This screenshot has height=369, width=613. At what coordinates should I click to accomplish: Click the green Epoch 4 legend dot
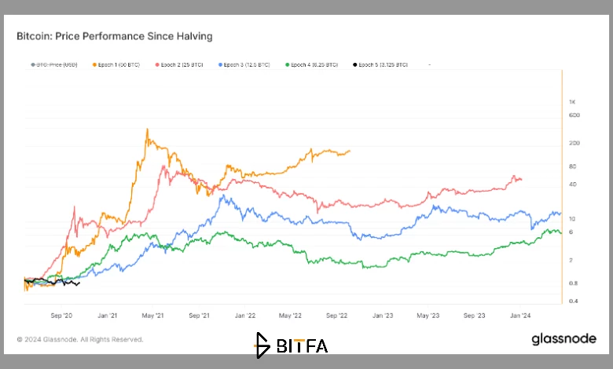point(288,65)
